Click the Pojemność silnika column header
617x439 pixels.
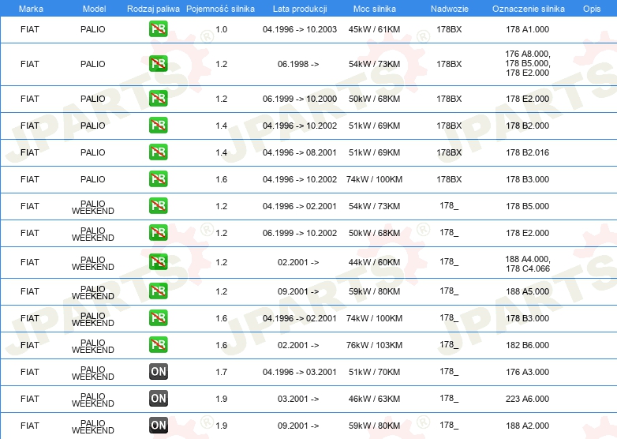tap(220, 9)
